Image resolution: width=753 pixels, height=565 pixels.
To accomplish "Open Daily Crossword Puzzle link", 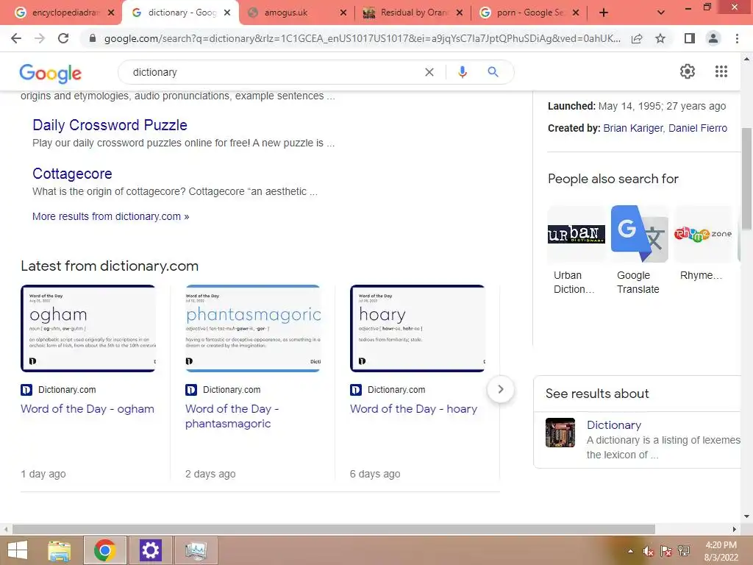I will tap(110, 125).
